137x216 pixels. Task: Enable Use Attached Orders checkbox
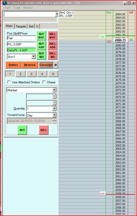coord(9,82)
